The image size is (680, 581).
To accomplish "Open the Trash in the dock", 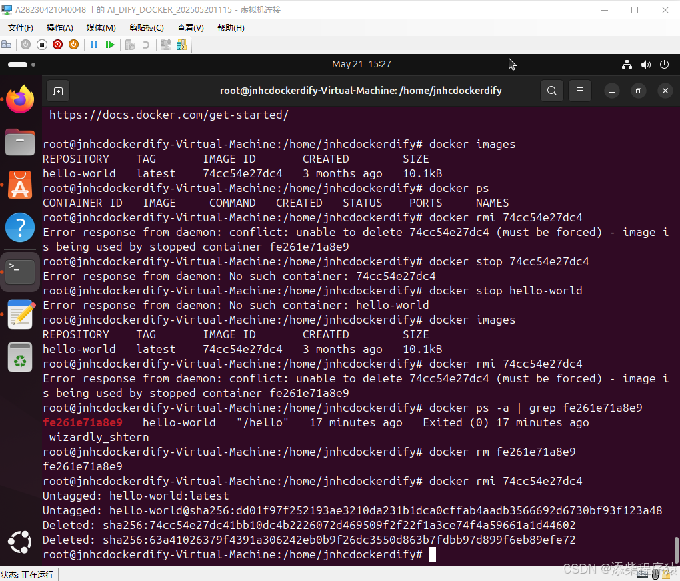I will pyautogui.click(x=20, y=357).
